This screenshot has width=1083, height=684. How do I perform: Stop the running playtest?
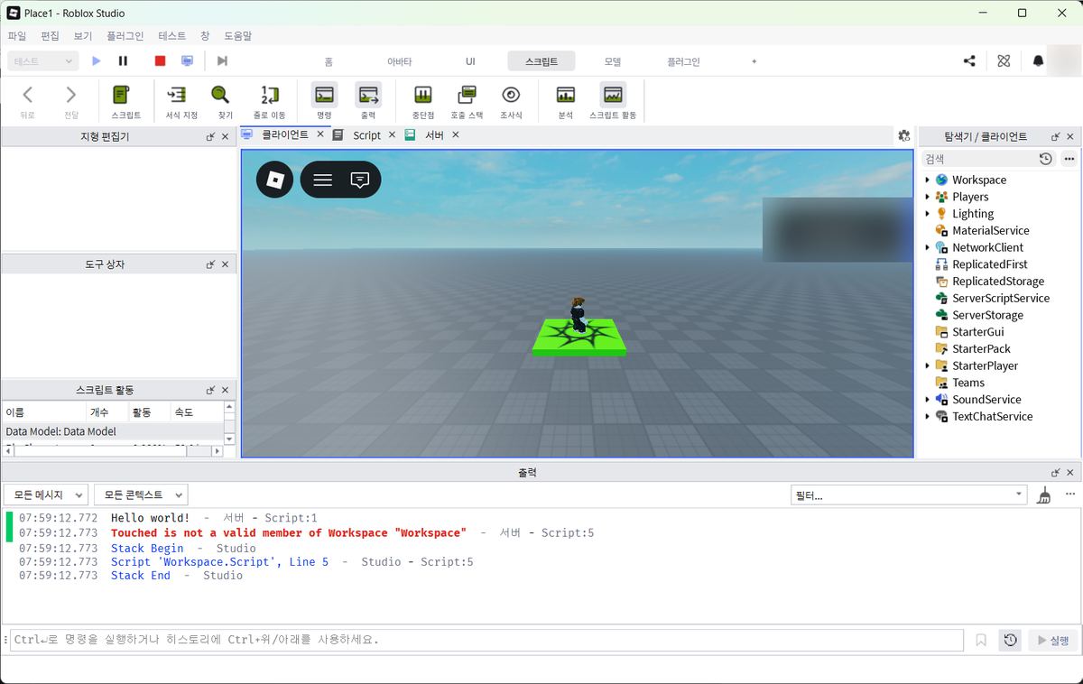pos(160,61)
